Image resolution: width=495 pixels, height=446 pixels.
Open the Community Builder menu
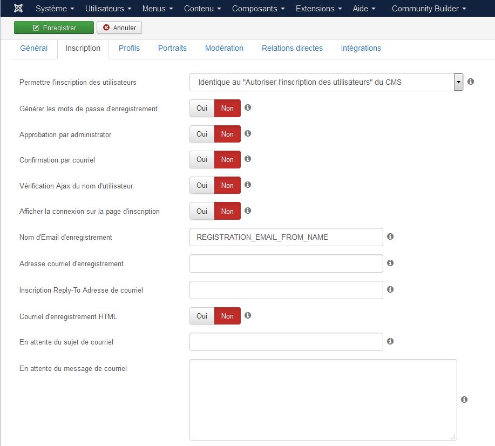pyautogui.click(x=429, y=9)
